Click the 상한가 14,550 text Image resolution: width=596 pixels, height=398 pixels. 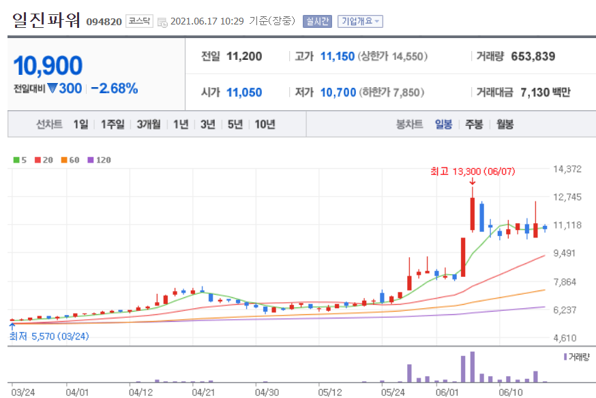coord(393,56)
